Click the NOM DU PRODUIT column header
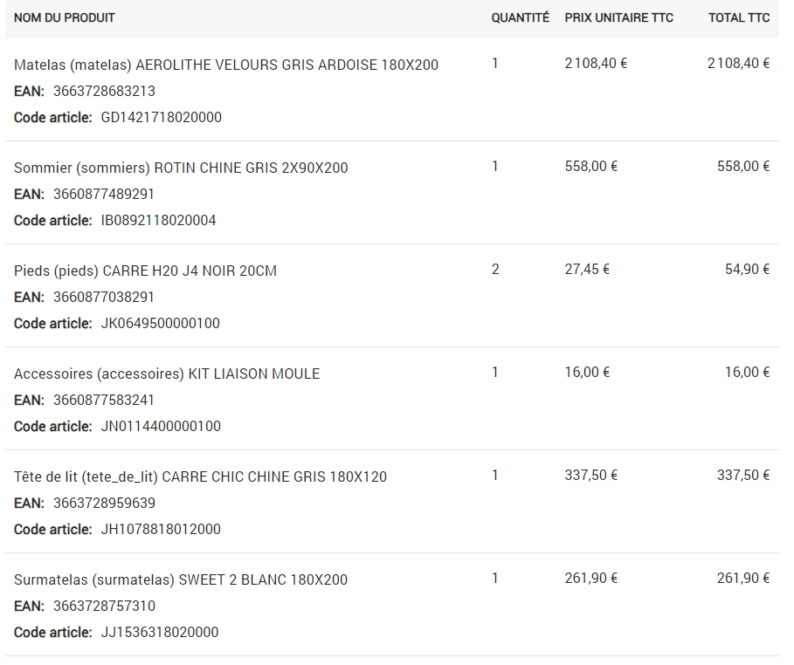The image size is (794, 665). point(65,17)
